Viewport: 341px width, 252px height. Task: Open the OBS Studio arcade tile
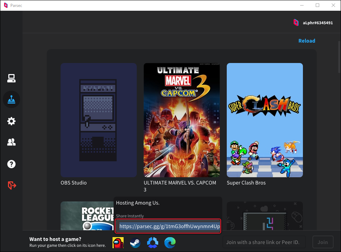99,120
